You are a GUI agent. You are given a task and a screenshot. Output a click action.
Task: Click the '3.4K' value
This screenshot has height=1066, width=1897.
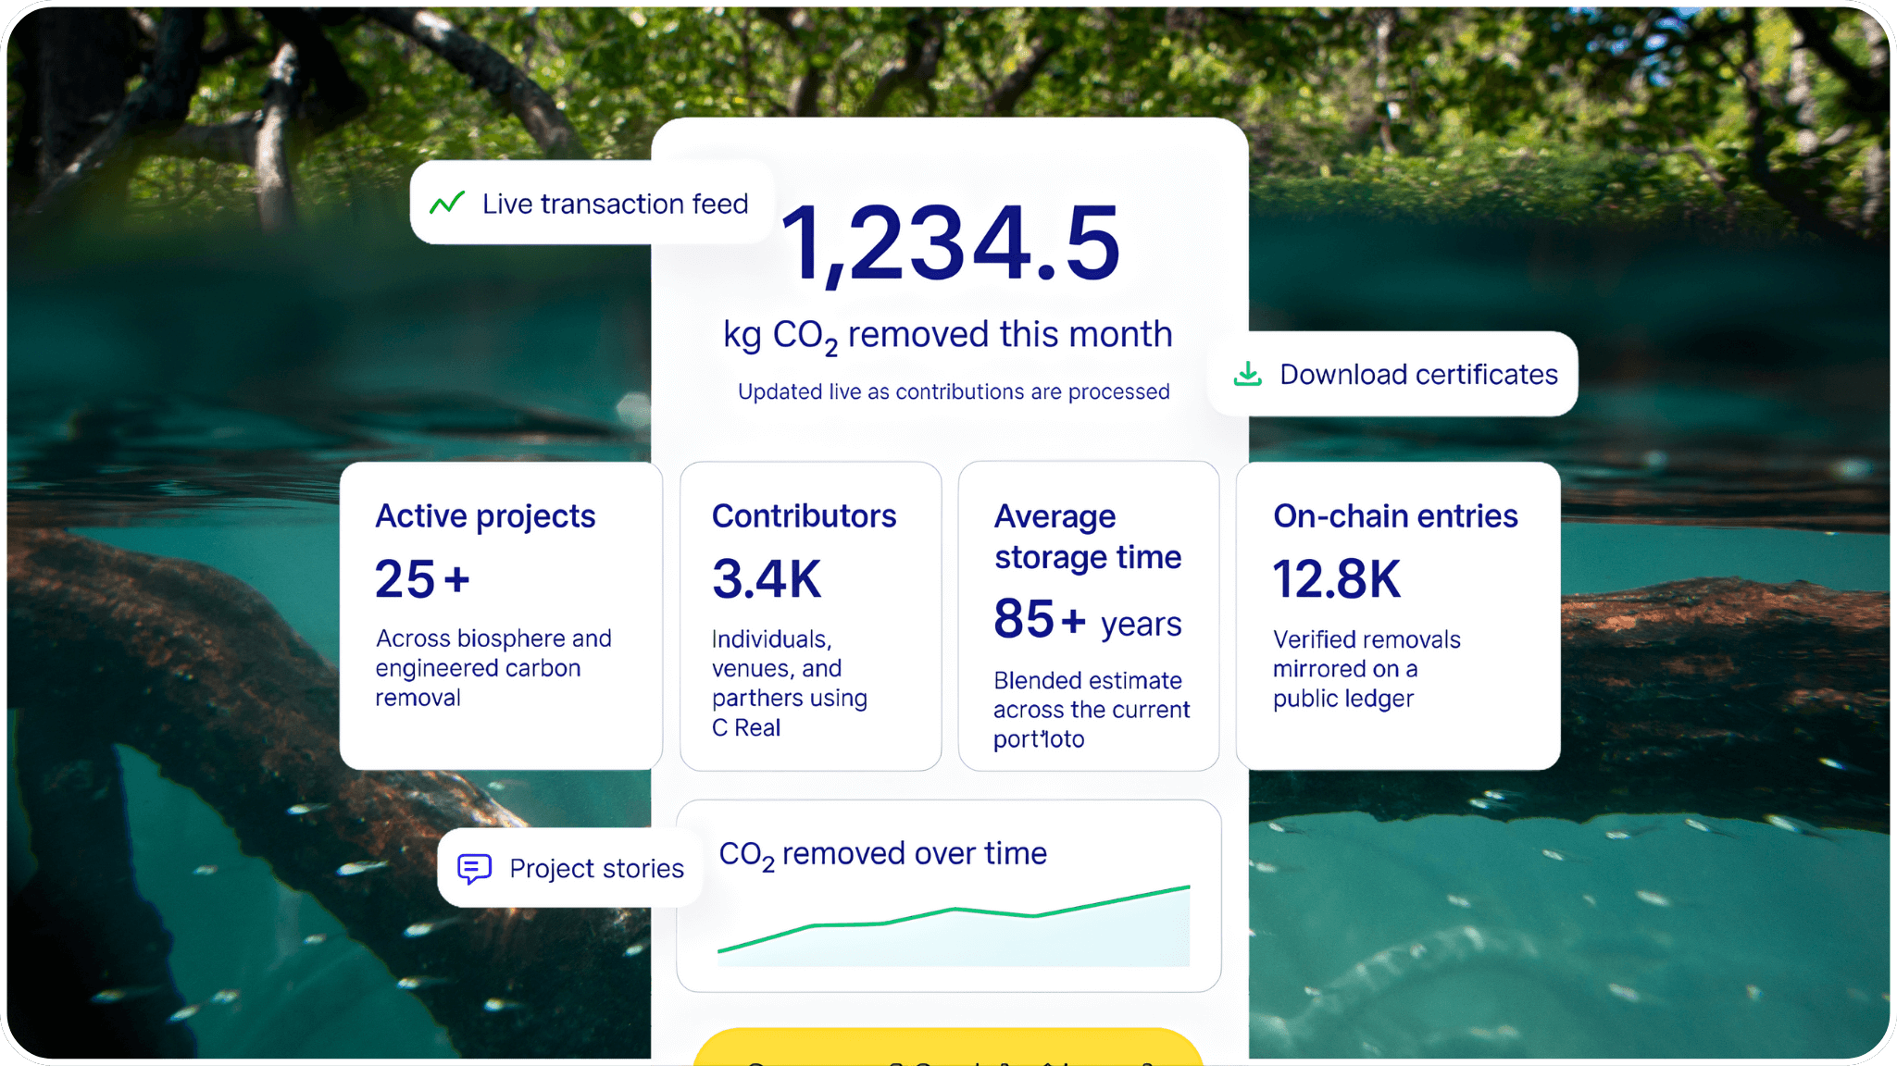767,579
